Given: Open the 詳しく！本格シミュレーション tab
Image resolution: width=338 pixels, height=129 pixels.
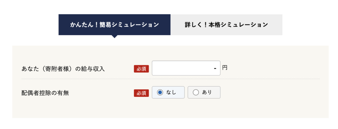Looking at the screenshot, I should coord(226,24).
